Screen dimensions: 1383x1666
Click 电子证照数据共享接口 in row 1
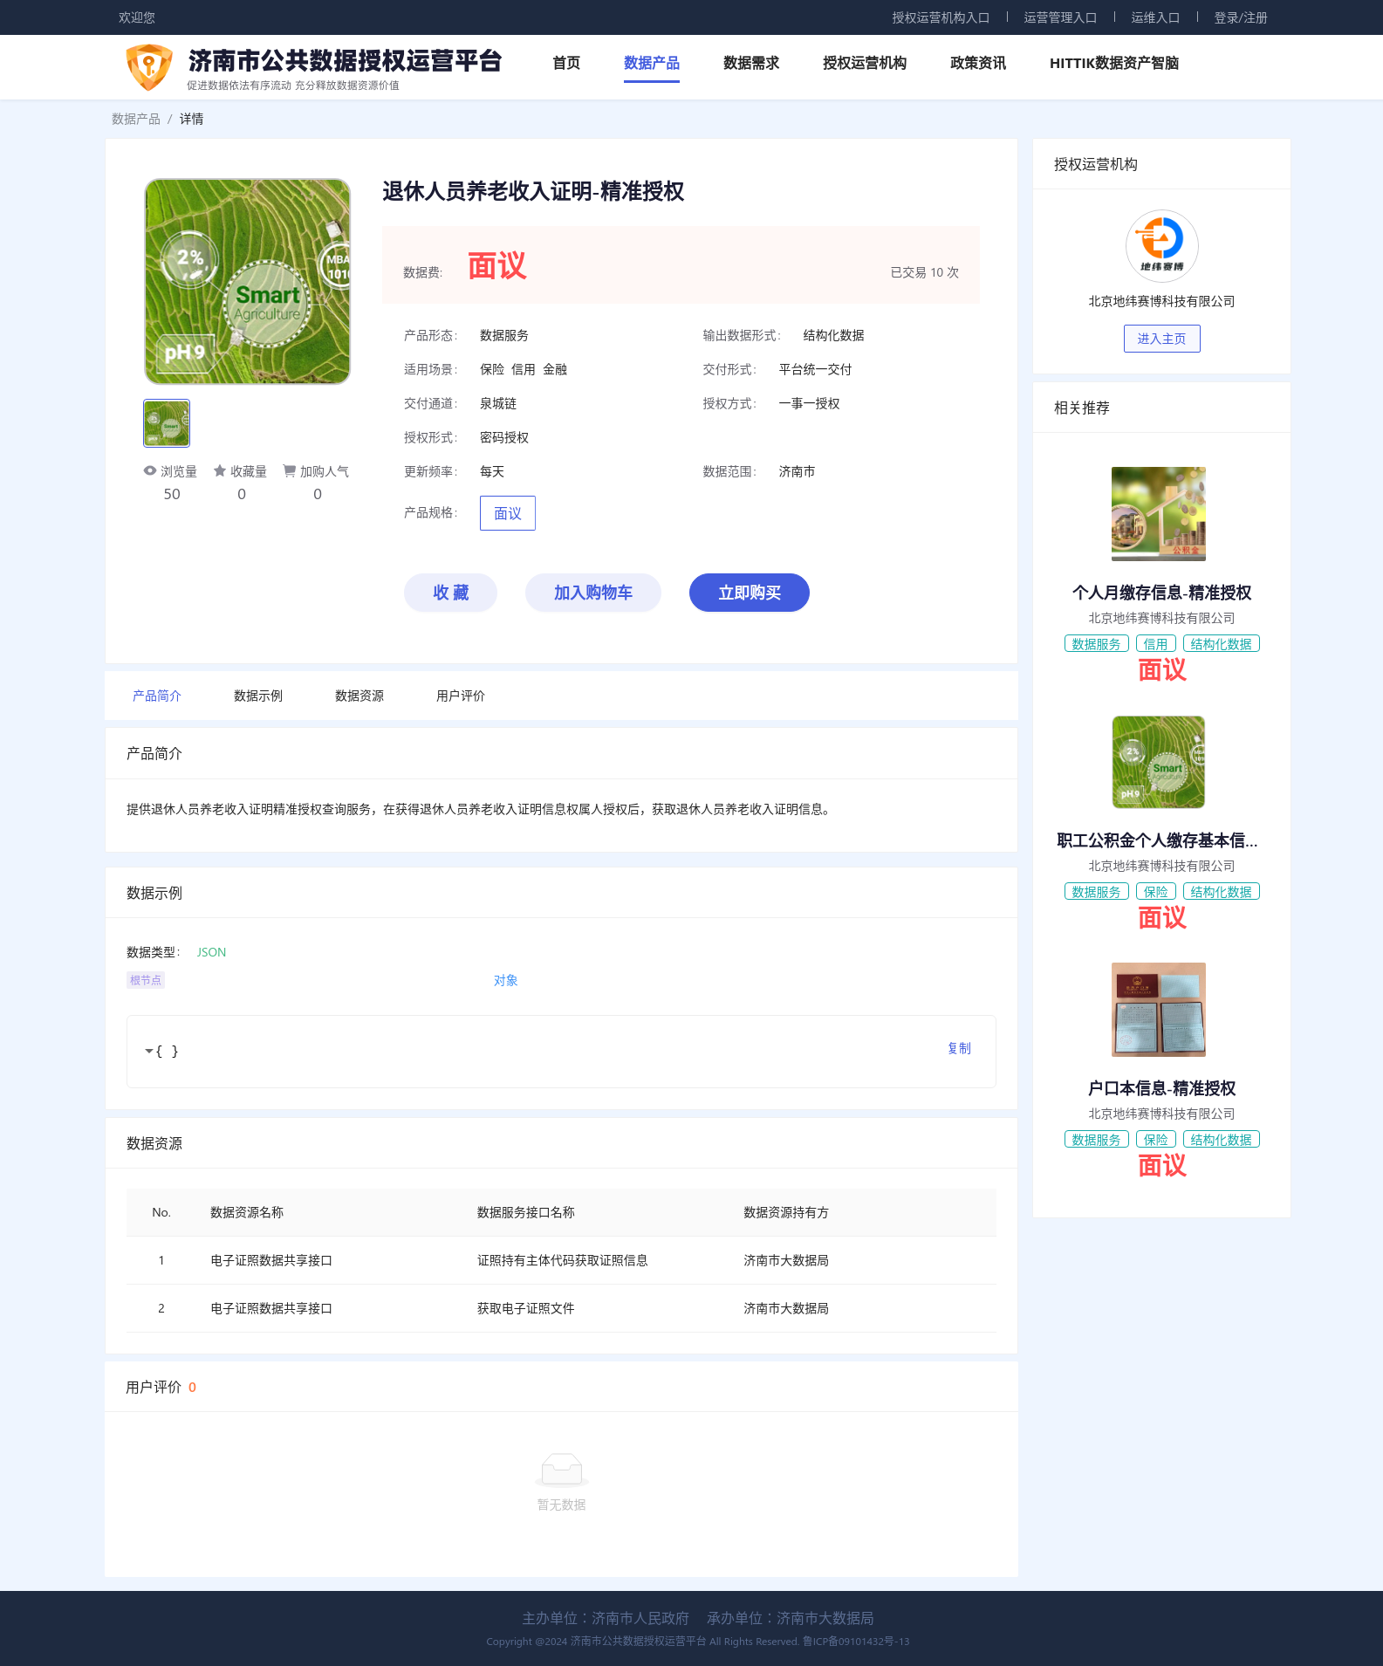[x=271, y=1260]
